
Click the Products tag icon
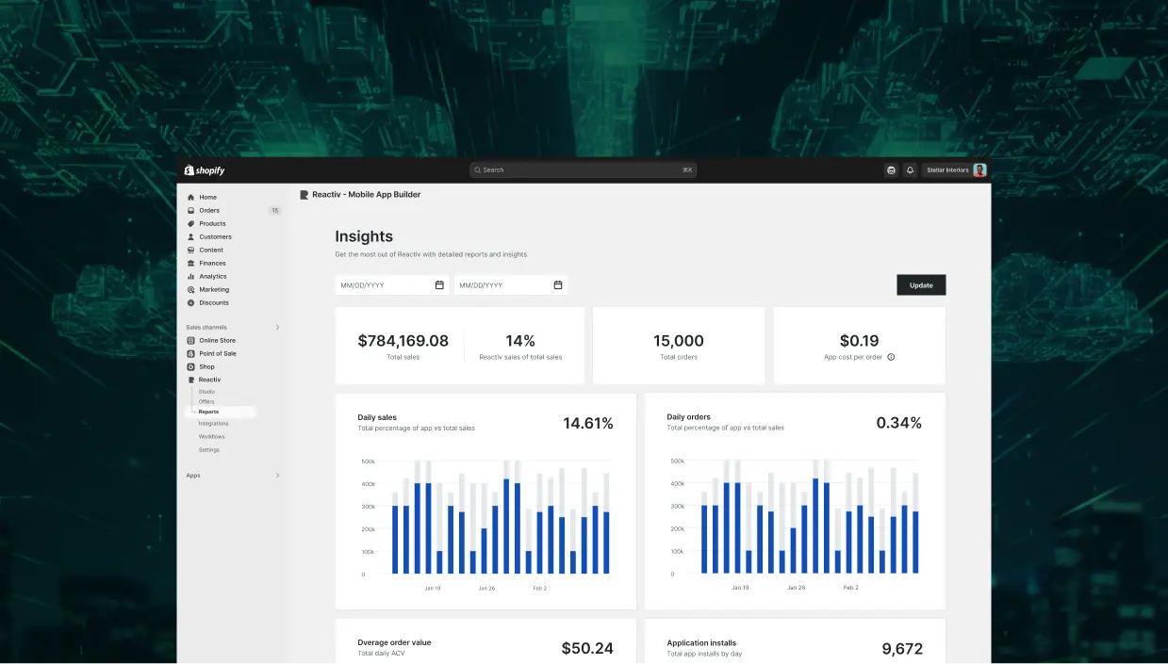click(x=191, y=224)
